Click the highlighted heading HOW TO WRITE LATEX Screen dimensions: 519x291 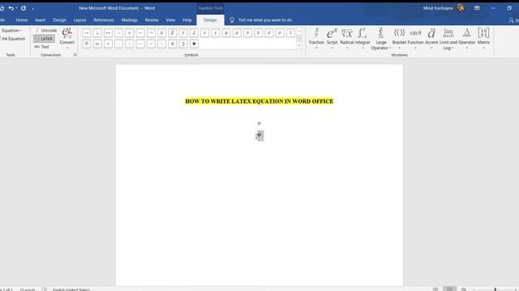pos(259,101)
